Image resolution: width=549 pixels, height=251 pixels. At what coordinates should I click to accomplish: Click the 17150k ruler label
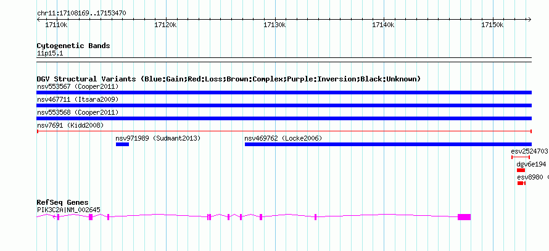pyautogui.click(x=493, y=25)
